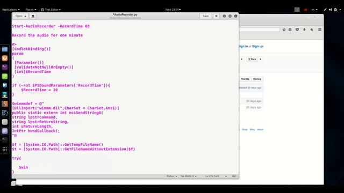
Task: Open the purple terminal icon in the dock
Action: click(x=5, y=67)
